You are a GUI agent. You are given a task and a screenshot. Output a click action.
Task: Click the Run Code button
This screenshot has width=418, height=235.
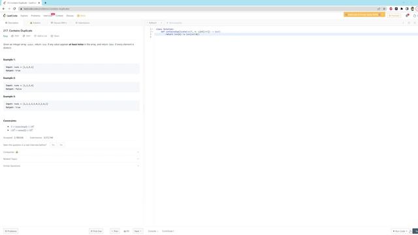[x=400, y=231]
